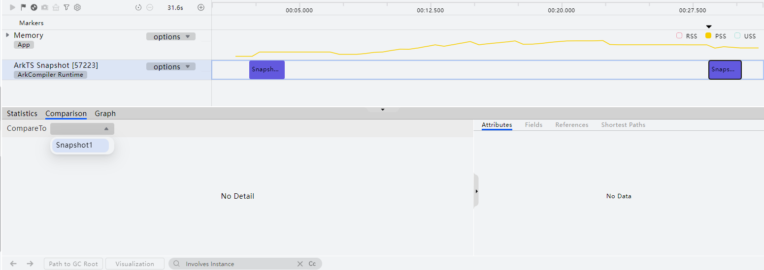This screenshot has width=764, height=270.
Task: Click the 00:05.000 timeline tick label
Action: (299, 10)
